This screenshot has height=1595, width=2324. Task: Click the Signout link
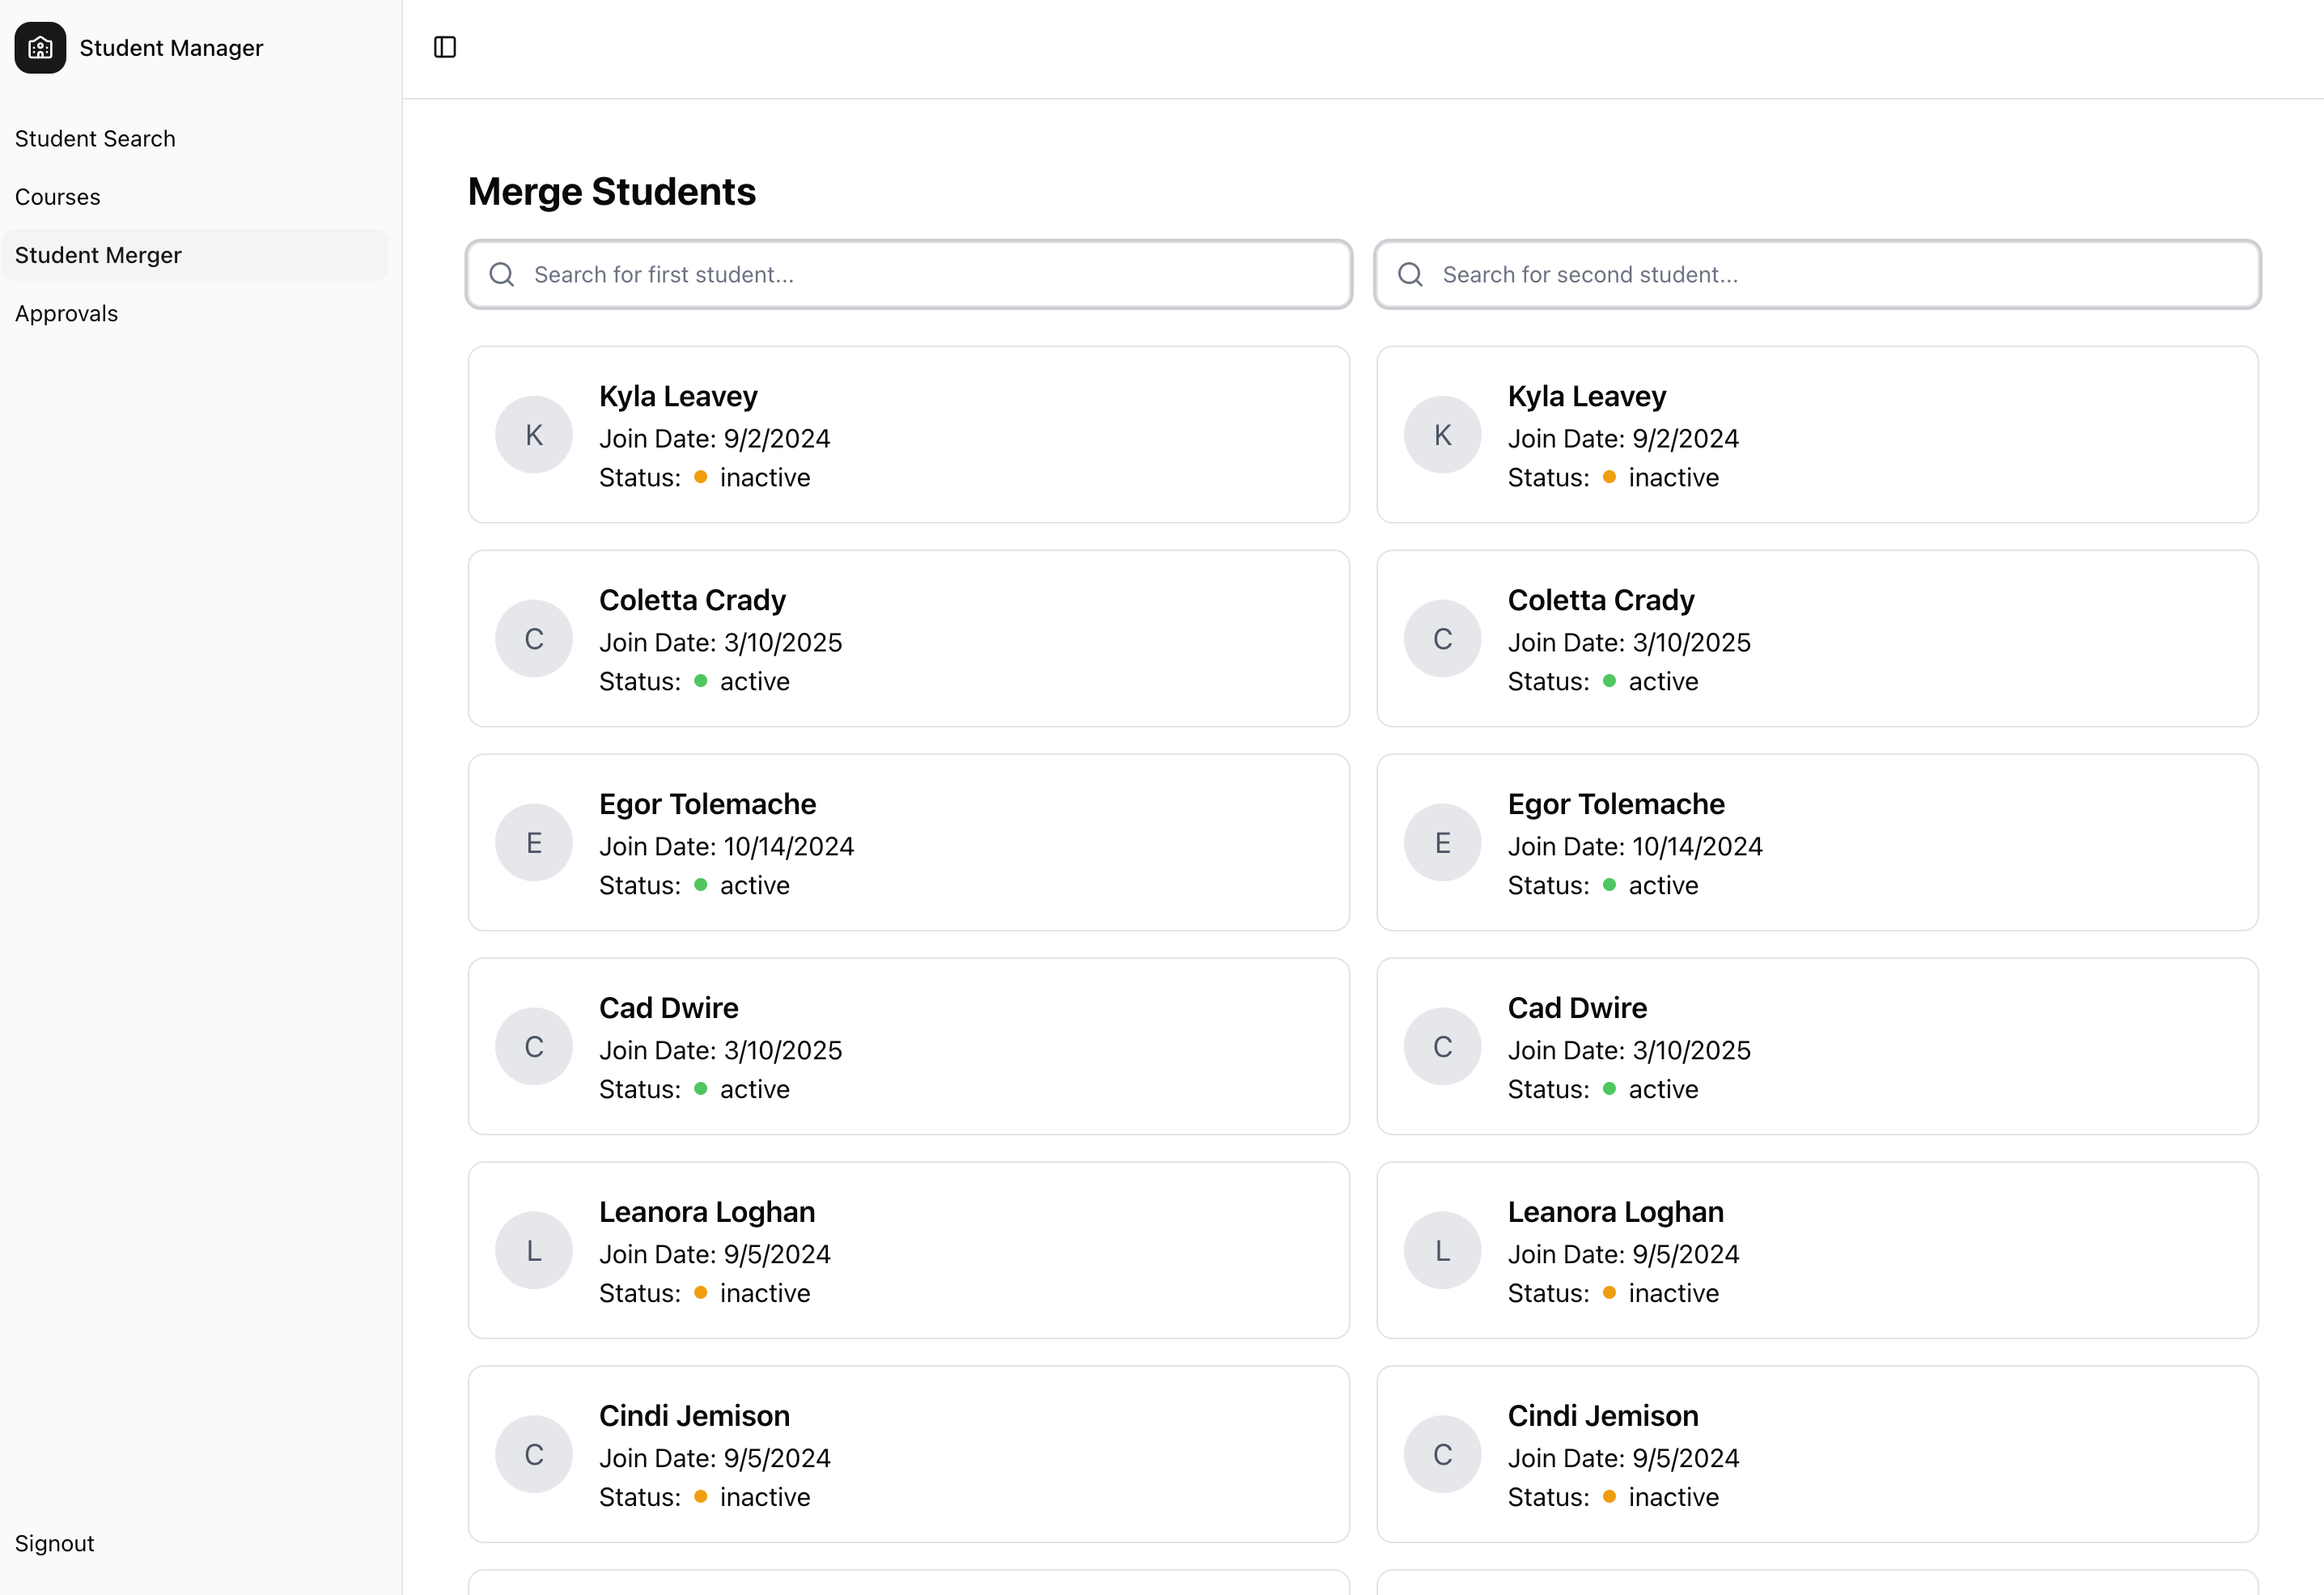54,1542
